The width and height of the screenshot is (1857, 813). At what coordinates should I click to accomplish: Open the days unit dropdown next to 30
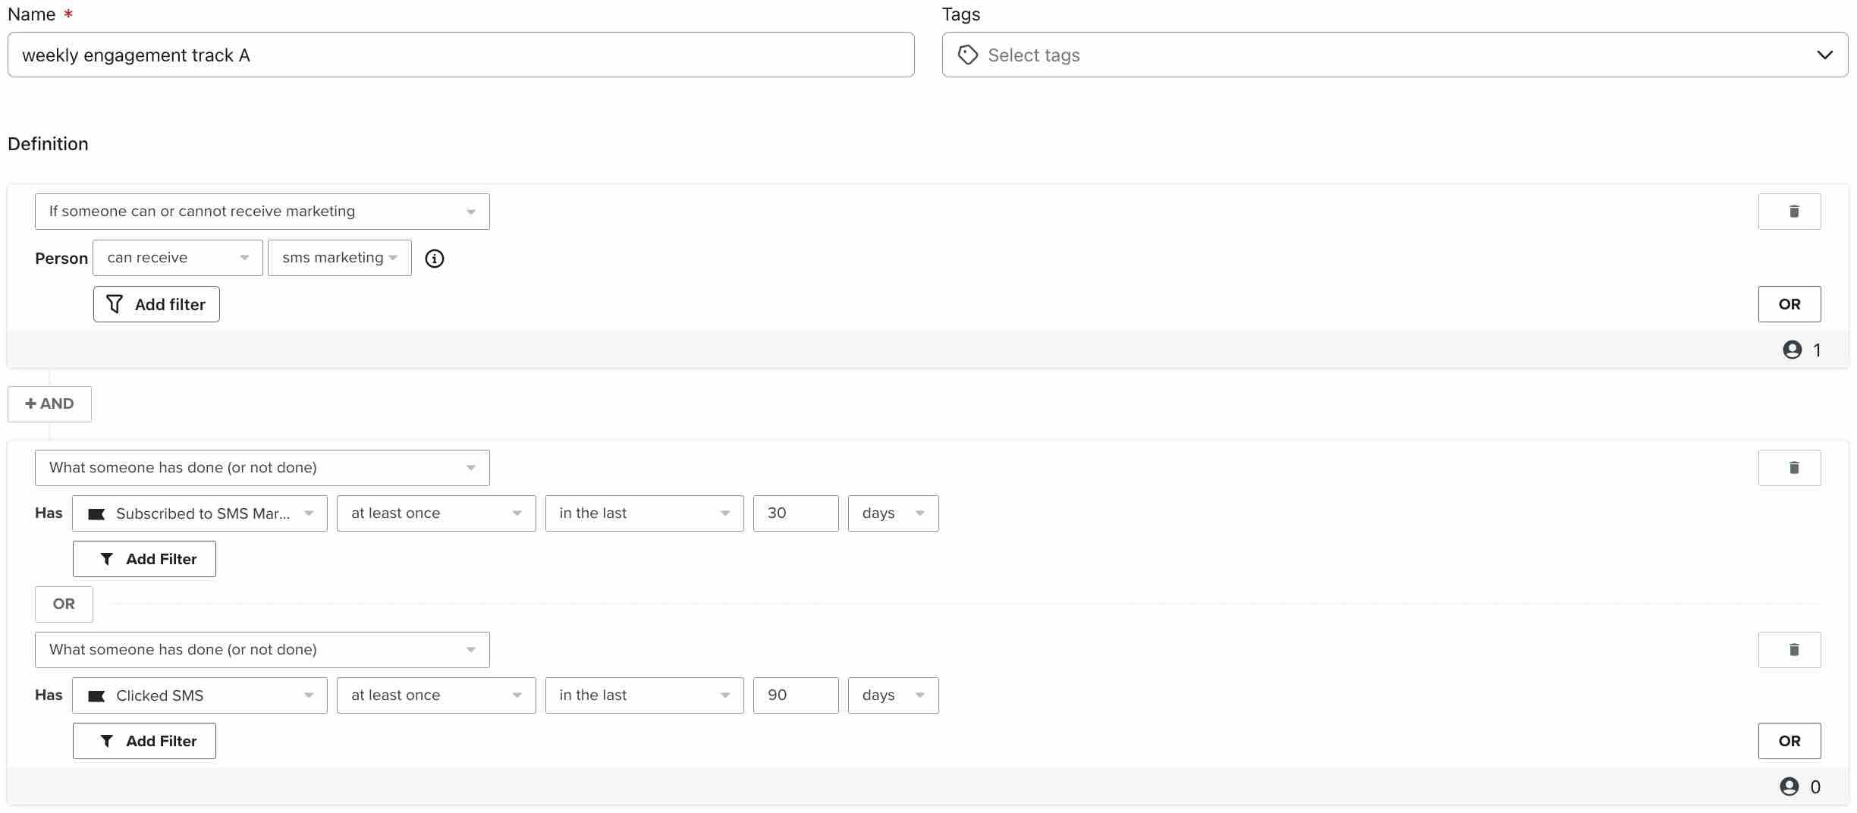[x=893, y=513]
